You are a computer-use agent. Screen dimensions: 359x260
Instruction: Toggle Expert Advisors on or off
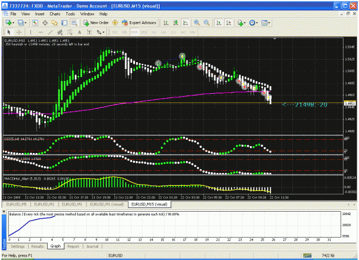click(139, 22)
